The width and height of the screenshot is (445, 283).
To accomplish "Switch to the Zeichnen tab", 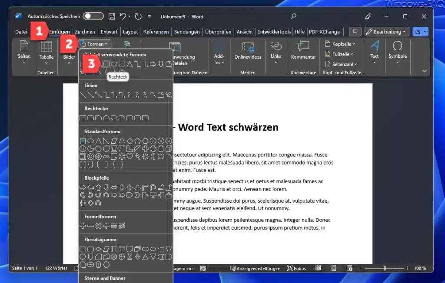I will (x=85, y=32).
